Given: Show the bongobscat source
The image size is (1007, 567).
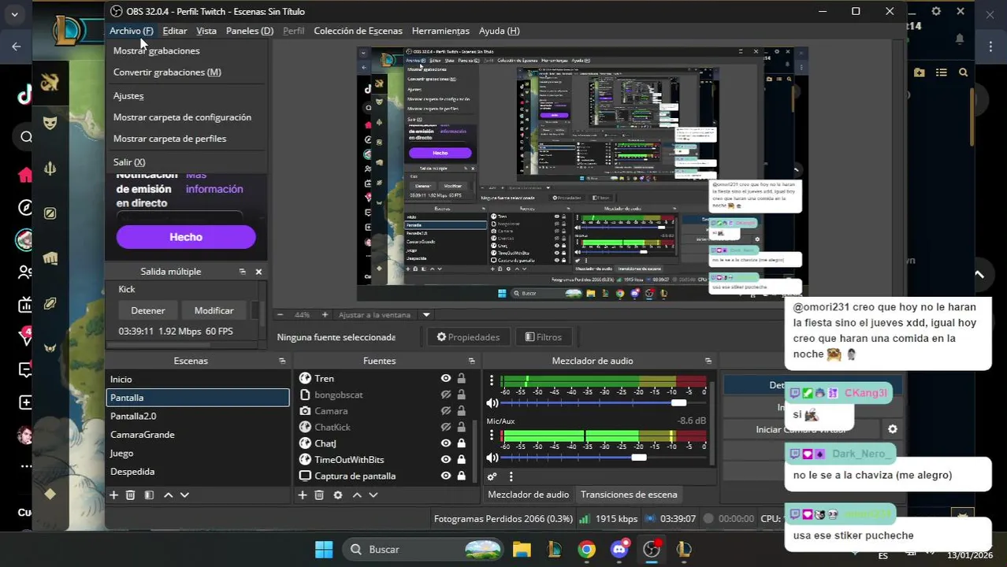Looking at the screenshot, I should [x=446, y=395].
